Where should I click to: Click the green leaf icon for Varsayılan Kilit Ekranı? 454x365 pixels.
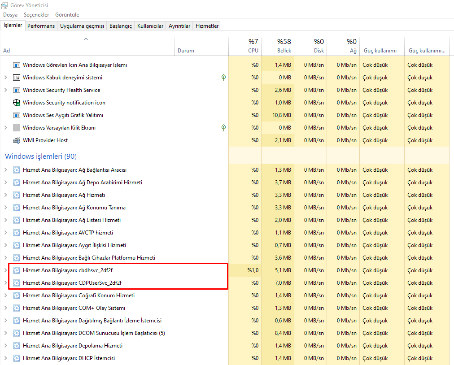(x=223, y=128)
